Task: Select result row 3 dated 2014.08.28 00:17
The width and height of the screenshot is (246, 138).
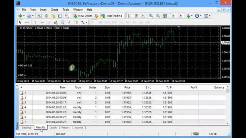Action: [x=123, y=102]
